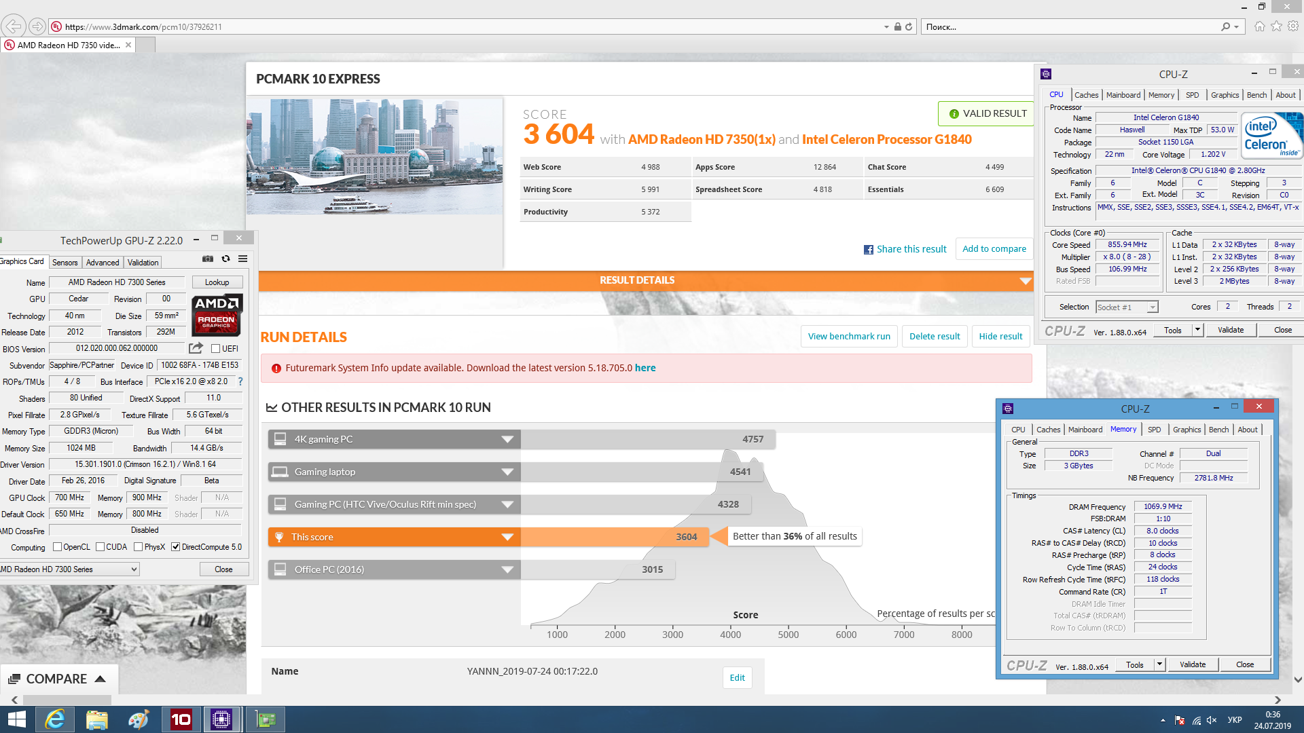
Task: Switch to Validation tab in GPU-Z
Action: 143,263
